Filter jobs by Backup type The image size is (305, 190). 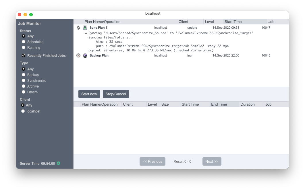click(24, 75)
